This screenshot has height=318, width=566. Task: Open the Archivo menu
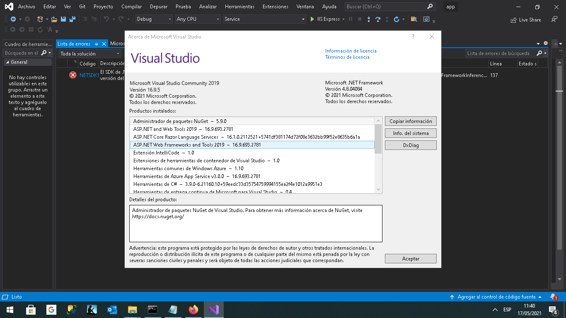(x=27, y=7)
